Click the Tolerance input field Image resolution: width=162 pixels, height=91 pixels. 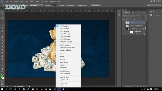coord(54,5)
